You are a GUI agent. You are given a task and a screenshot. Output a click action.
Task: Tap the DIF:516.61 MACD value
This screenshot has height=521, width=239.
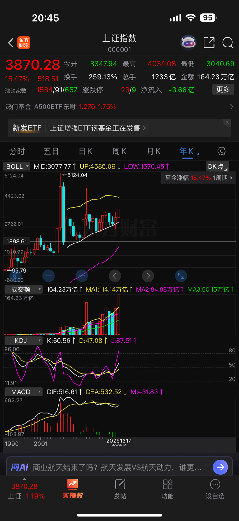pos(65,392)
